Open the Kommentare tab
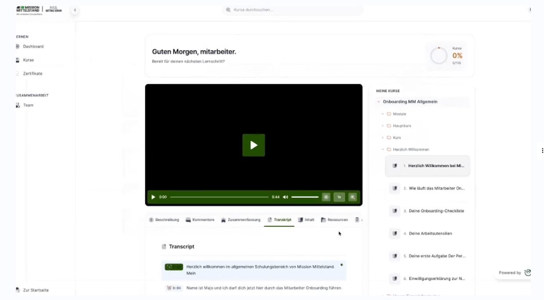The image size is (544, 300). pos(200,220)
